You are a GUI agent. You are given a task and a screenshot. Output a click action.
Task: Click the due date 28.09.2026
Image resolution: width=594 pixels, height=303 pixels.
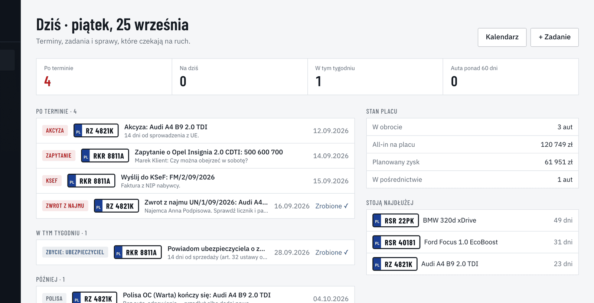pos(292,252)
